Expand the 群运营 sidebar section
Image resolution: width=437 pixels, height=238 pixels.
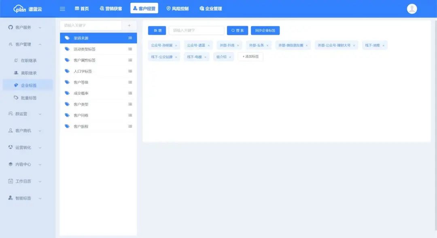pyautogui.click(x=25, y=114)
